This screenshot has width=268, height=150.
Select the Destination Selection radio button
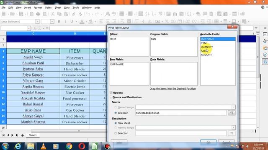116,133
